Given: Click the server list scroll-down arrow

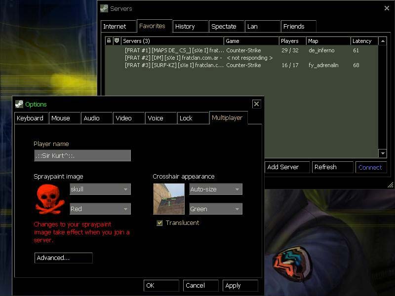Looking at the screenshot, I should tap(382, 153).
